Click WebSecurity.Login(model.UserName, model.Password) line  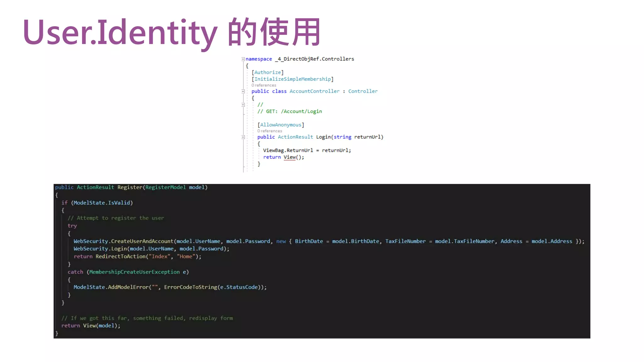pos(152,249)
